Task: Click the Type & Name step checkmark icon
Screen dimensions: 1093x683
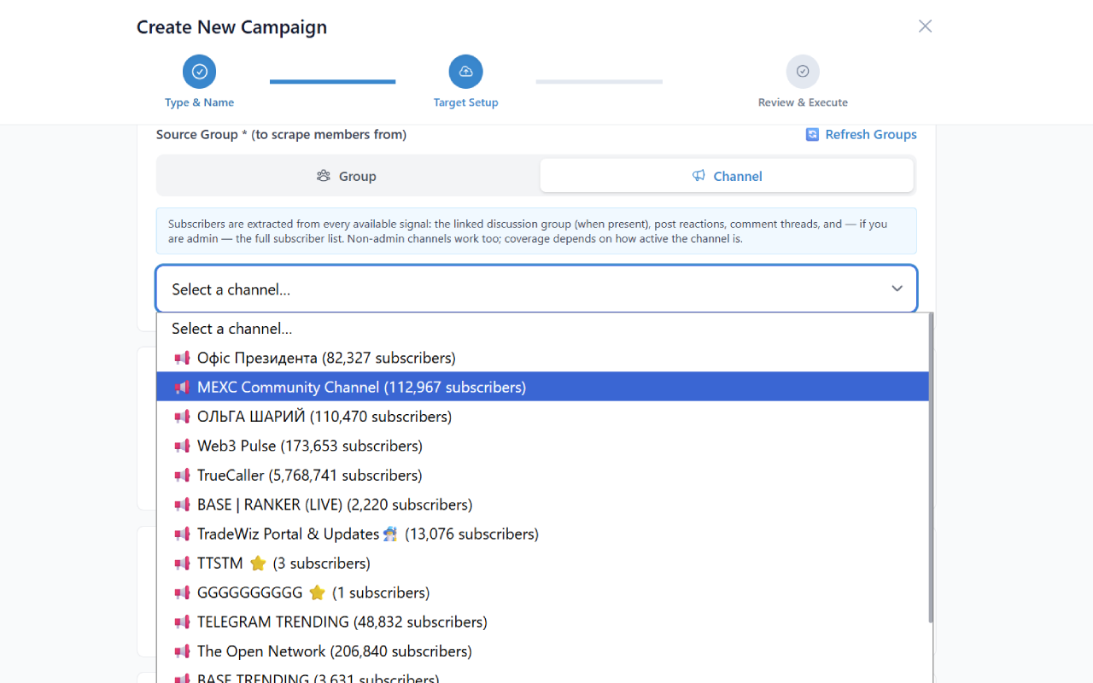Action: [199, 72]
